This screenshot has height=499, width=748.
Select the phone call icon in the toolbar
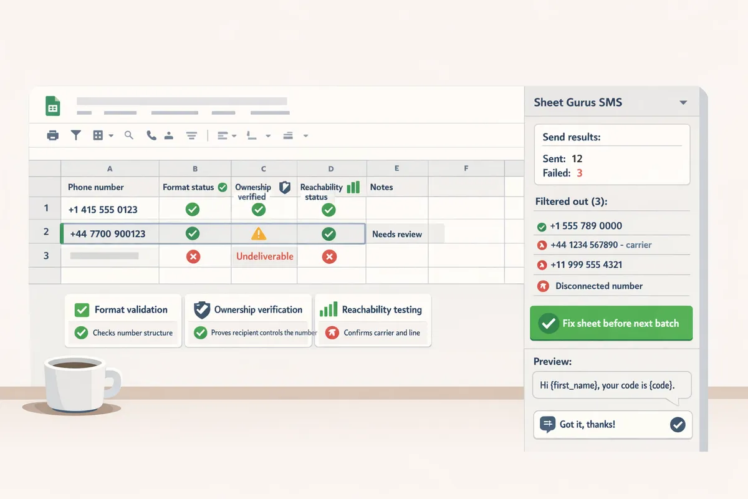tap(151, 135)
